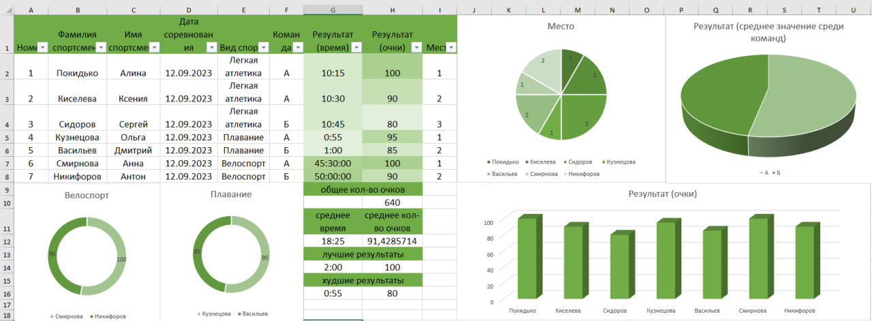Select the cell with surname Кузнецова
This screenshot has width=872, height=321.
pos(77,137)
